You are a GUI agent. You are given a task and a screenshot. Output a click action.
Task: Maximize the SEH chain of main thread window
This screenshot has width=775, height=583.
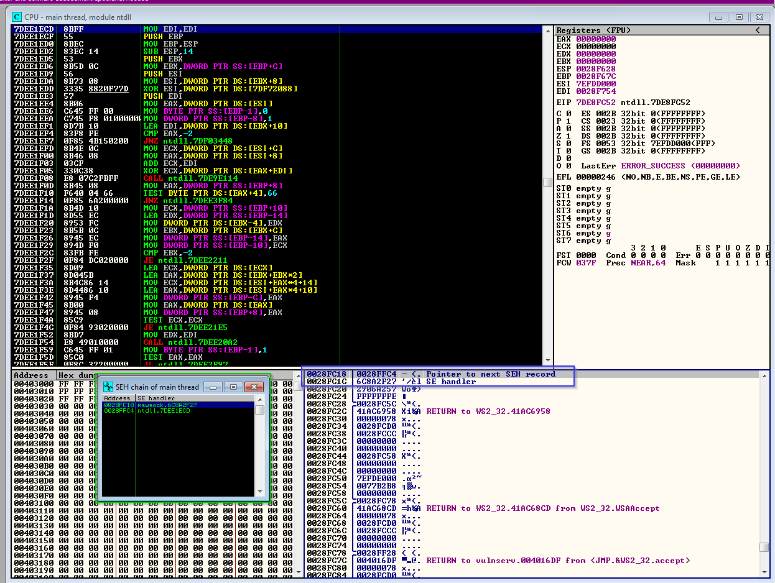point(233,387)
